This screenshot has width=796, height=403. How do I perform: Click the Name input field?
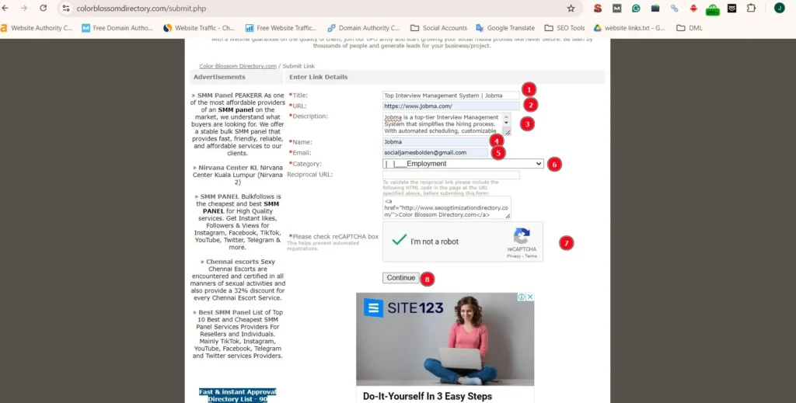[x=435, y=142]
